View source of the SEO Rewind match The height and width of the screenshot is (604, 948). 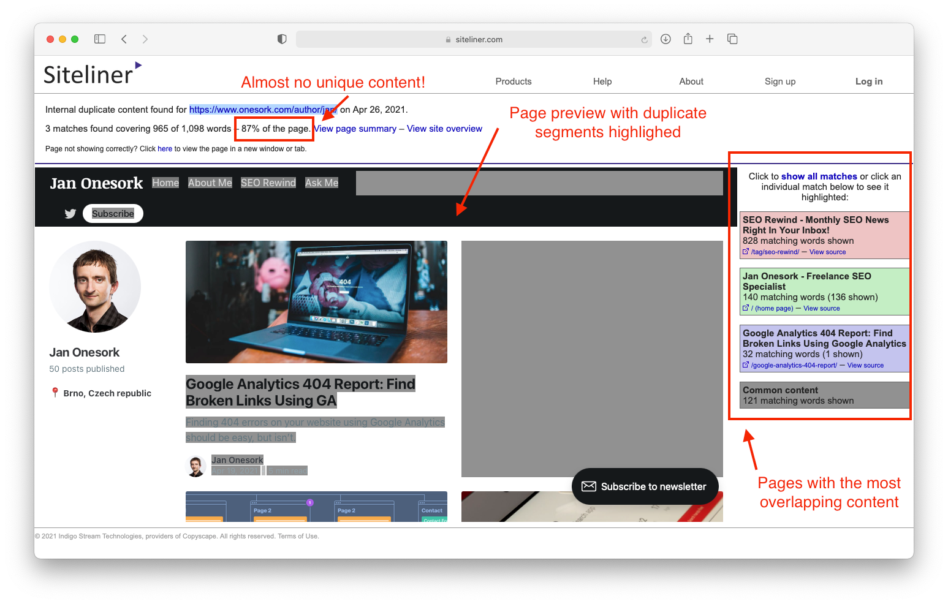(x=827, y=252)
